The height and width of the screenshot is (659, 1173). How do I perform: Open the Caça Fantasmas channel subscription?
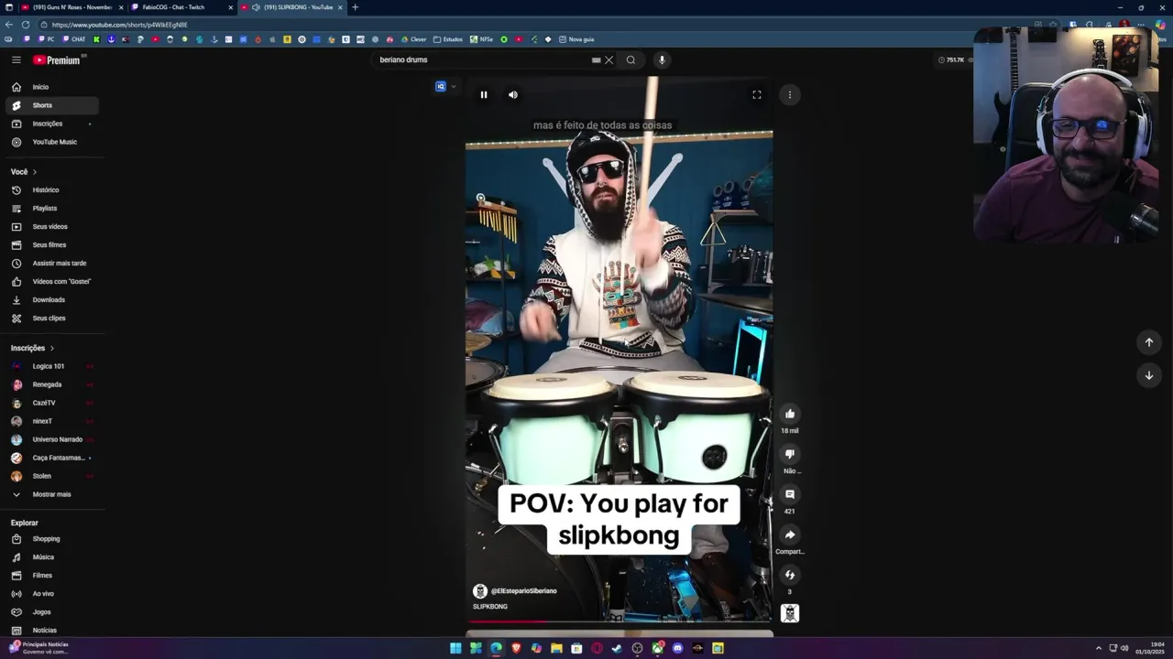[x=51, y=458]
